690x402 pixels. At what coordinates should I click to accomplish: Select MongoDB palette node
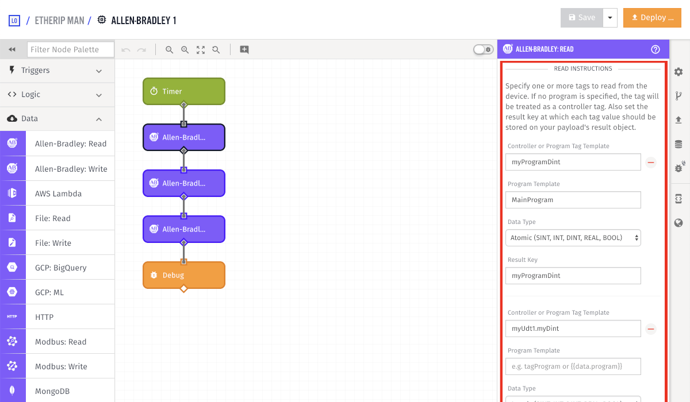click(57, 391)
